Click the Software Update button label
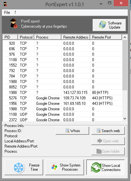 coord(115,25)
